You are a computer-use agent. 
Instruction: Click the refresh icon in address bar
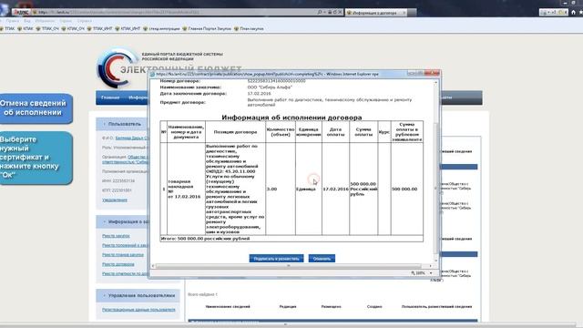click(334, 12)
